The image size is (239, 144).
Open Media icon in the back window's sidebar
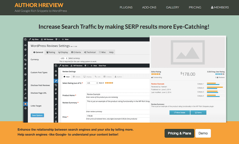(x=25, y=60)
